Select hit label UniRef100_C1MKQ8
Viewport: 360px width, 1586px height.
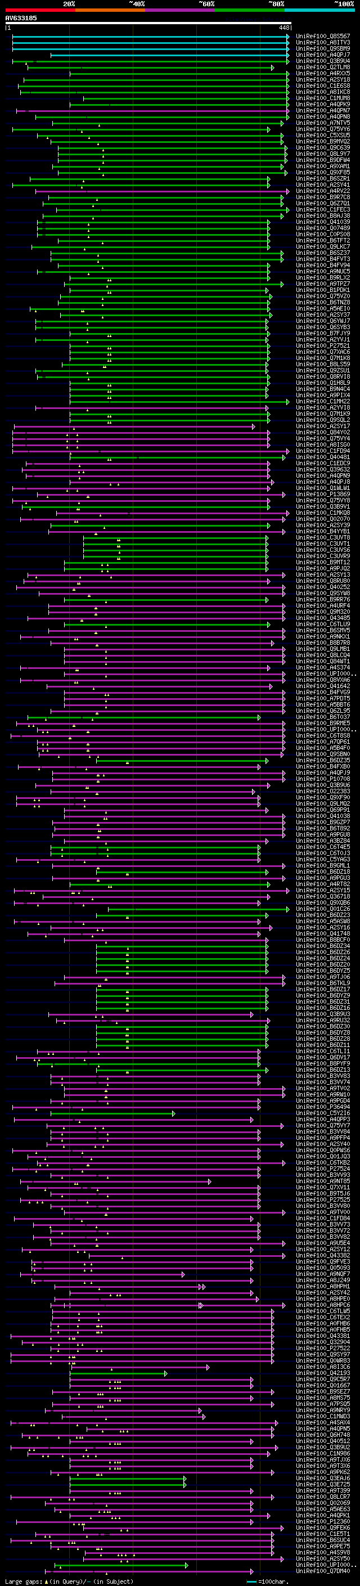pyautogui.click(x=323, y=513)
